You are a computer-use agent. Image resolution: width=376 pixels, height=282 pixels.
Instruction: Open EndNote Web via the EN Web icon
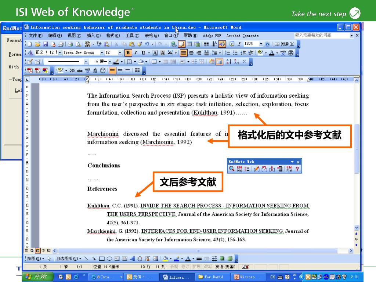pos(239,169)
